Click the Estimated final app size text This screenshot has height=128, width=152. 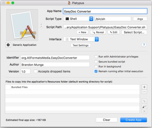[26, 120]
